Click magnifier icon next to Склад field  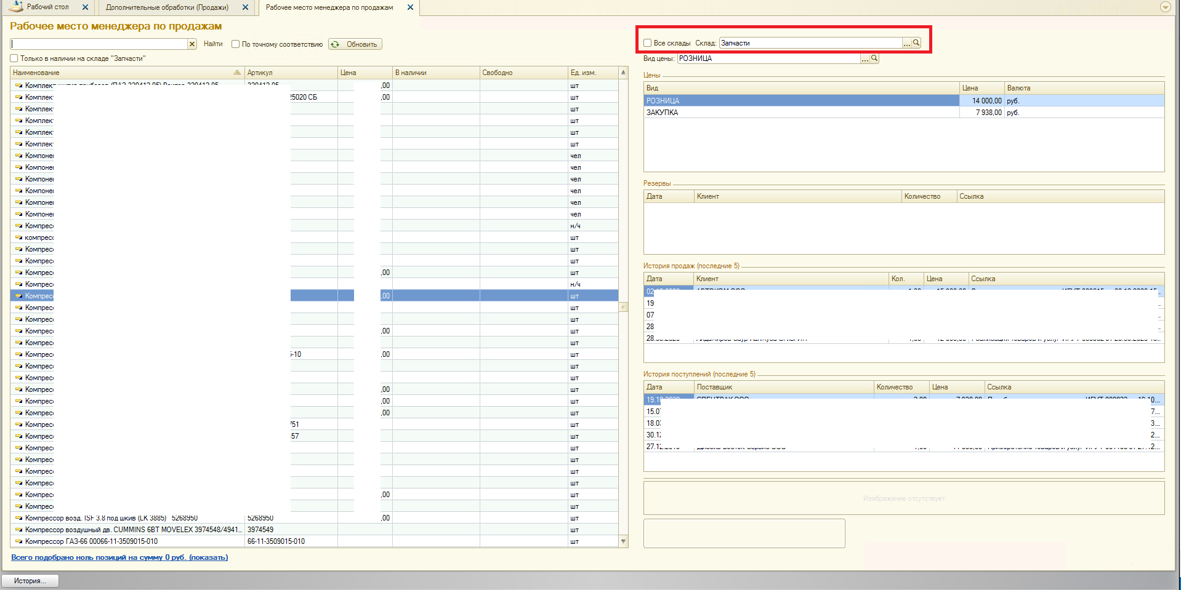pos(916,43)
